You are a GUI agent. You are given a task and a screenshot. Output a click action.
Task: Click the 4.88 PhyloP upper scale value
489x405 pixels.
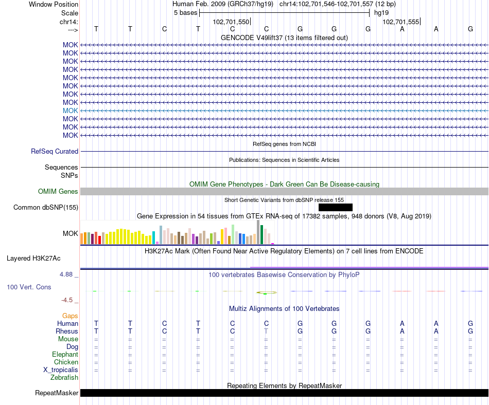click(66, 274)
